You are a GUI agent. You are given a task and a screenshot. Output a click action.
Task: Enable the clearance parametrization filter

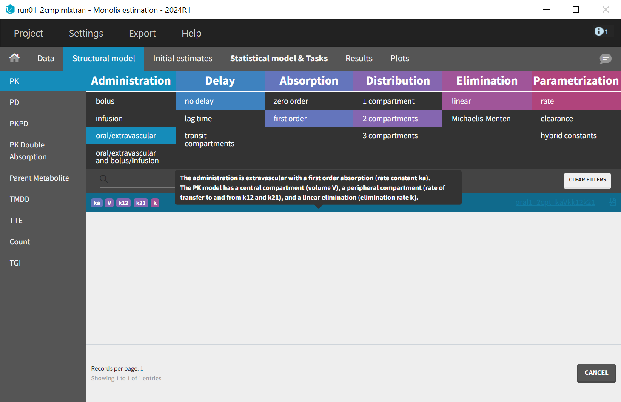coord(556,119)
